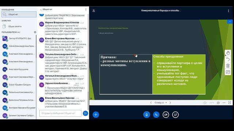Zoom in on the slide
234x131 pixels.
tap(218, 103)
